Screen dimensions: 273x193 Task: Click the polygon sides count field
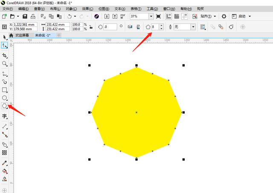point(155,27)
